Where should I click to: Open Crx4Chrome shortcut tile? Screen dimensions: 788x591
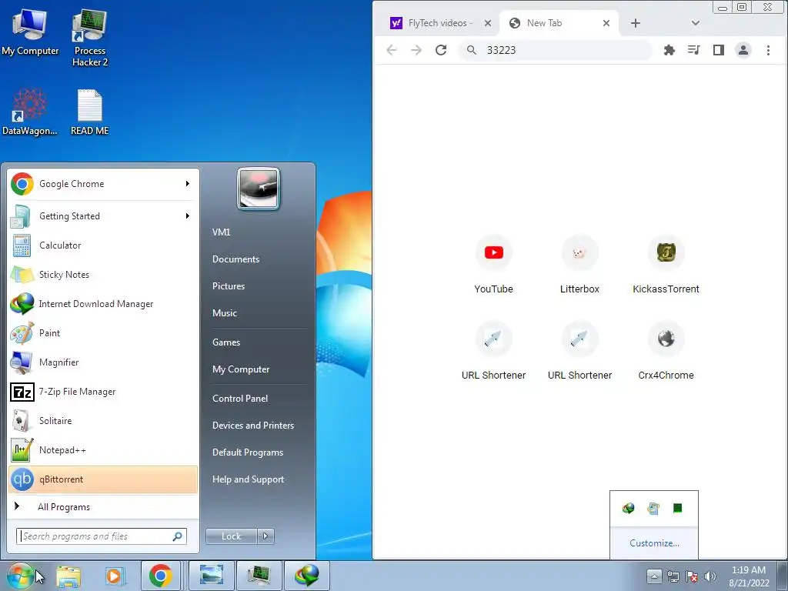click(x=666, y=352)
